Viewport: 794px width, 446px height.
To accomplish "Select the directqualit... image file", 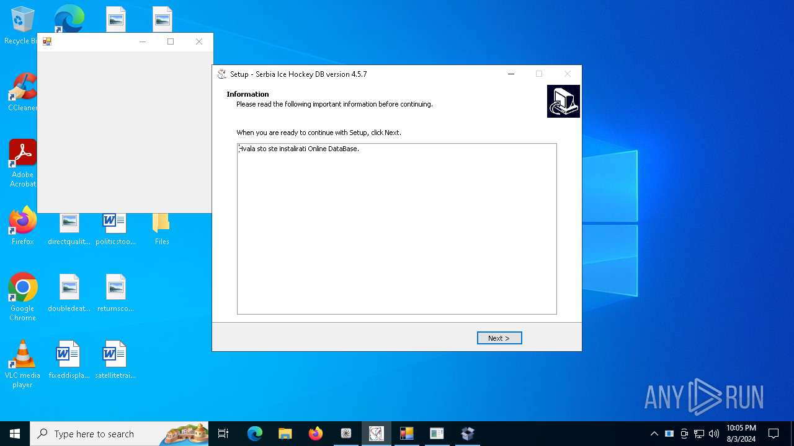I will coord(69,229).
